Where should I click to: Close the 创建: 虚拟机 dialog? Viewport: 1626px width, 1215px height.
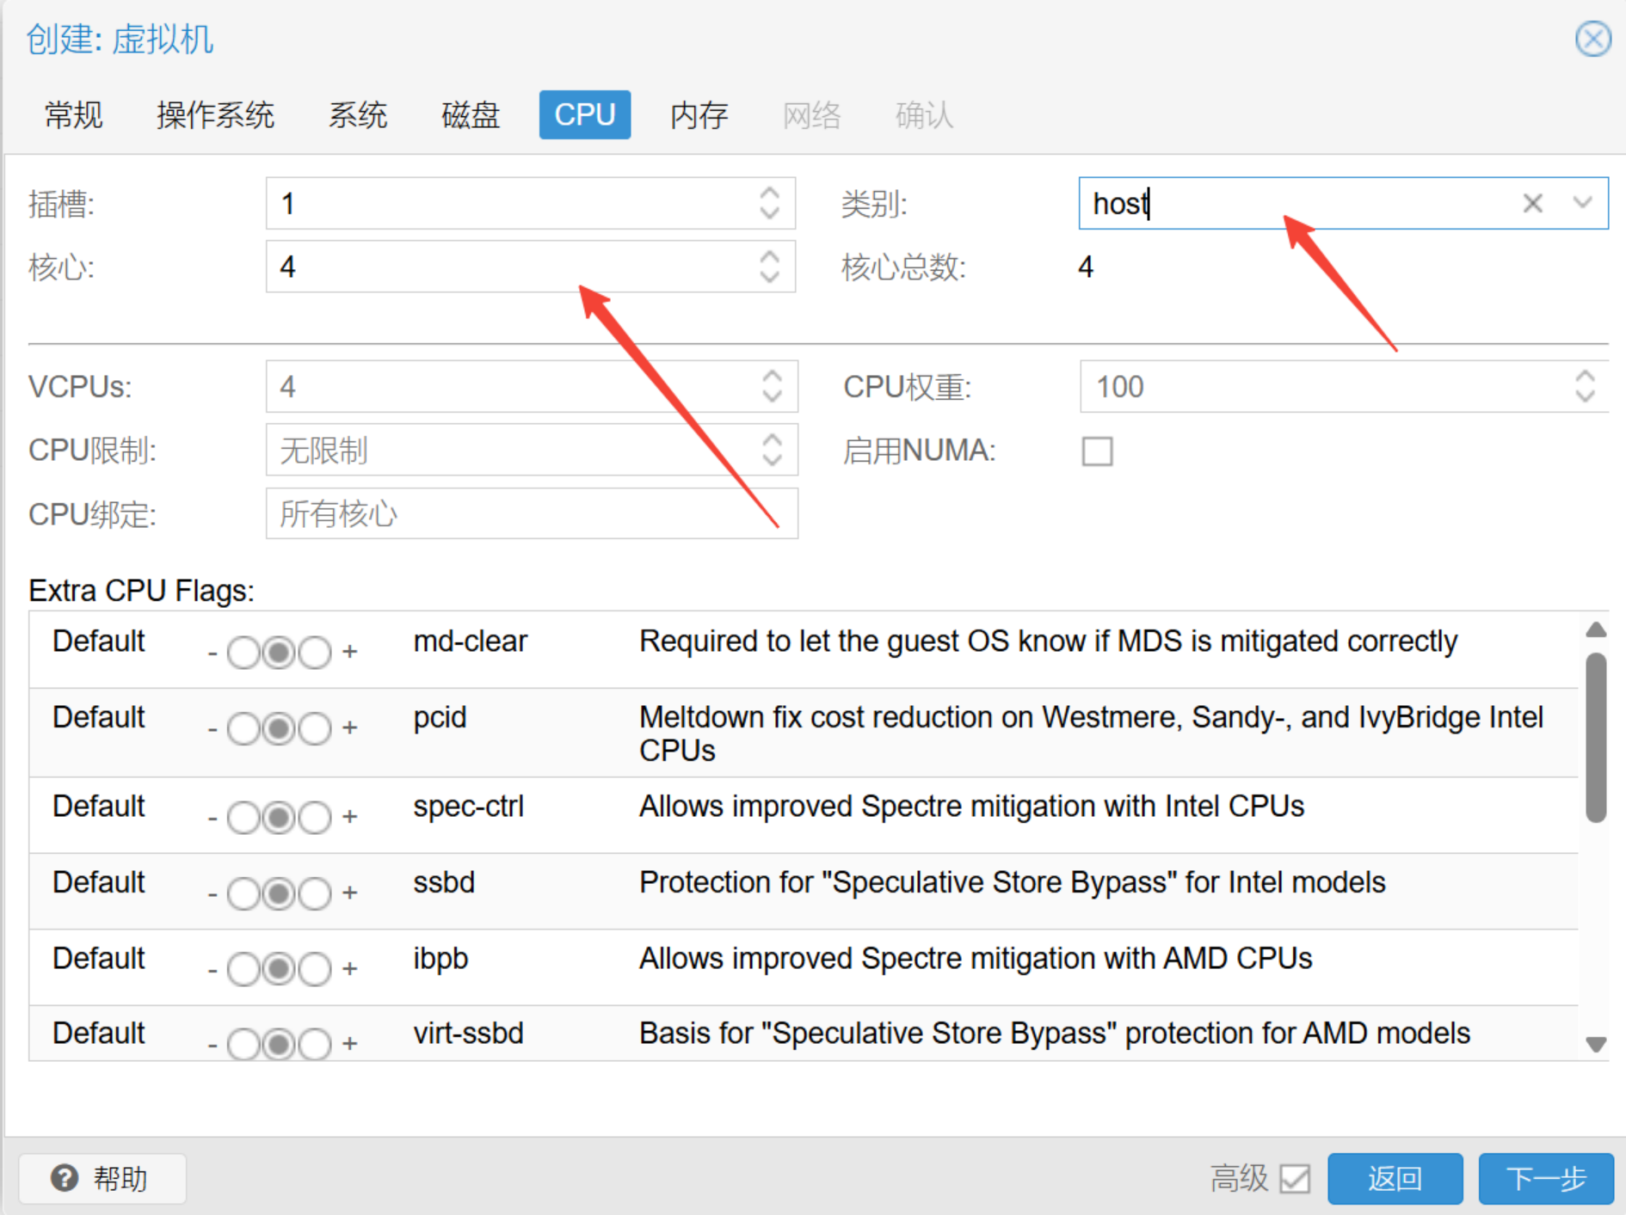pyautogui.click(x=1592, y=39)
